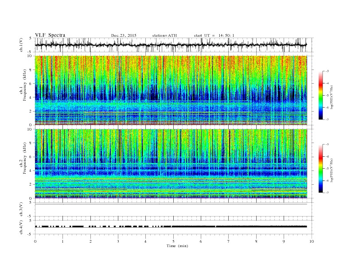351x271 pixels.
Task: Click the ch.1 voltage waveform trace
Action: click(x=171, y=45)
